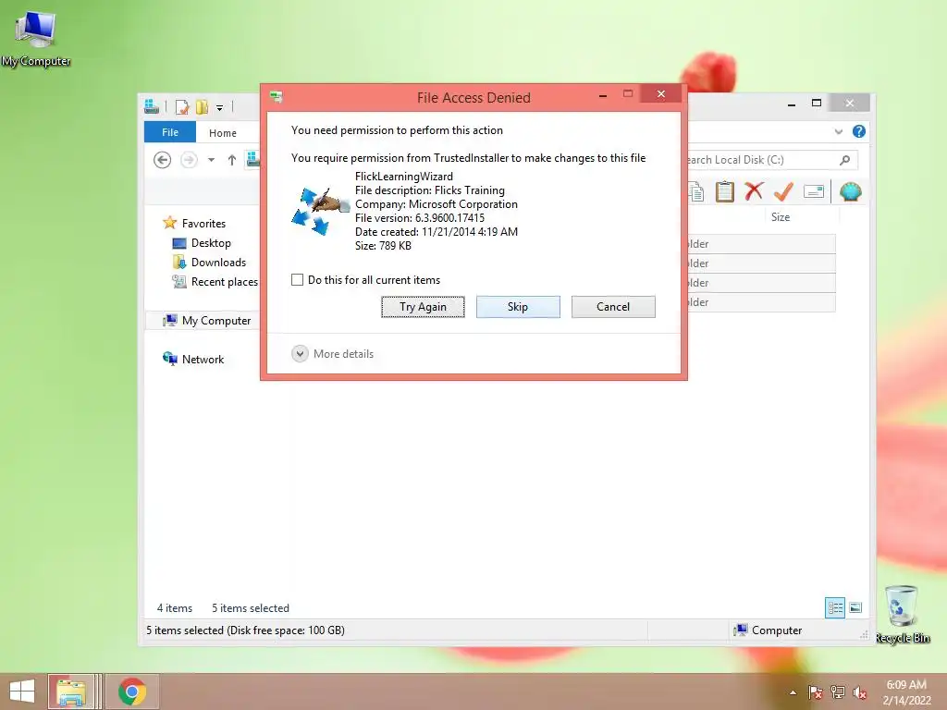This screenshot has width=947, height=710.
Task: Click the network tray icon
Action: 838,692
